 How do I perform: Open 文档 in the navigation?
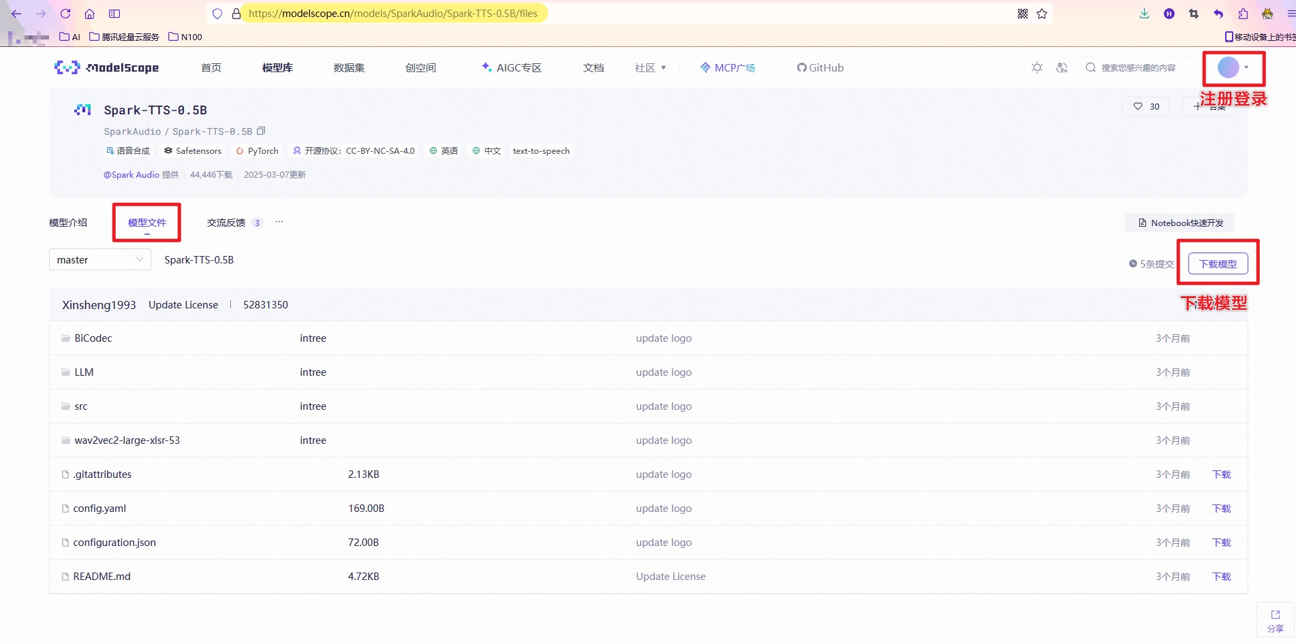pyautogui.click(x=593, y=67)
